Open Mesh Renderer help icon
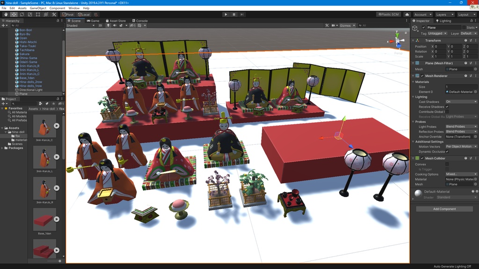 point(466,76)
